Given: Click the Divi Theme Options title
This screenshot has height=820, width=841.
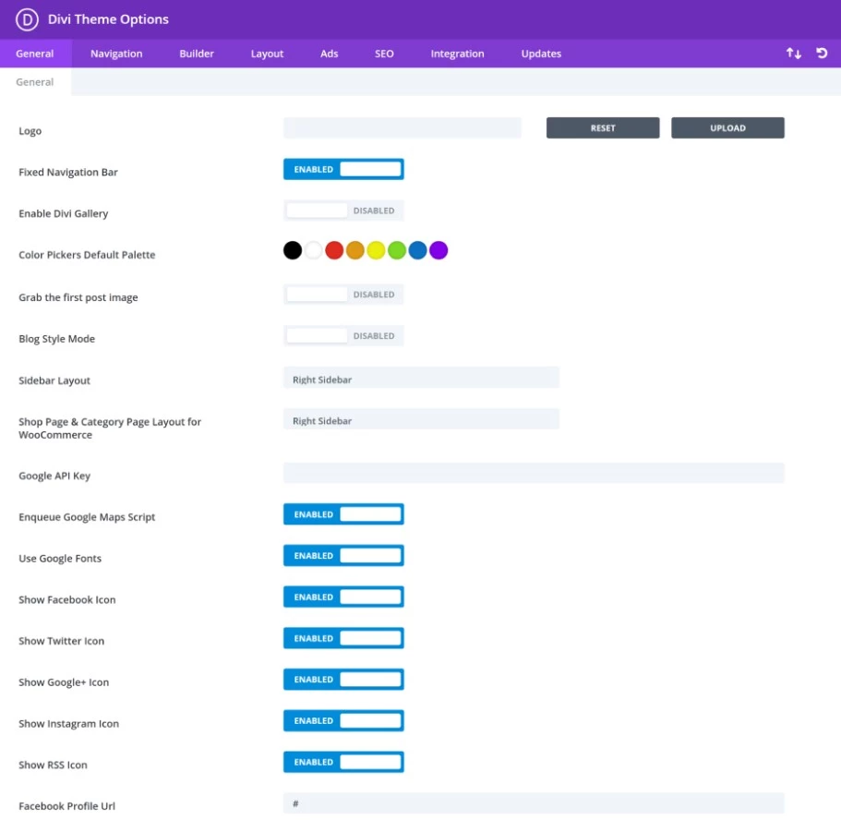Looking at the screenshot, I should (x=108, y=19).
